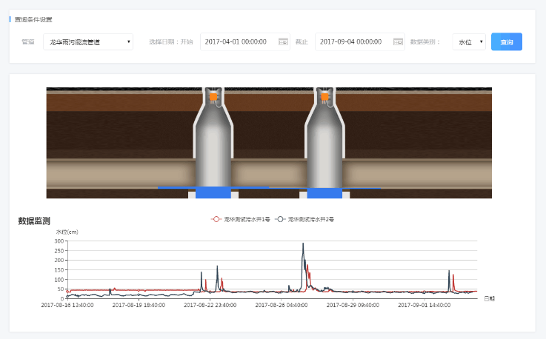Image resolution: width=546 pixels, height=339 pixels.
Task: Open the start date calendar icon
Action: pos(284,41)
